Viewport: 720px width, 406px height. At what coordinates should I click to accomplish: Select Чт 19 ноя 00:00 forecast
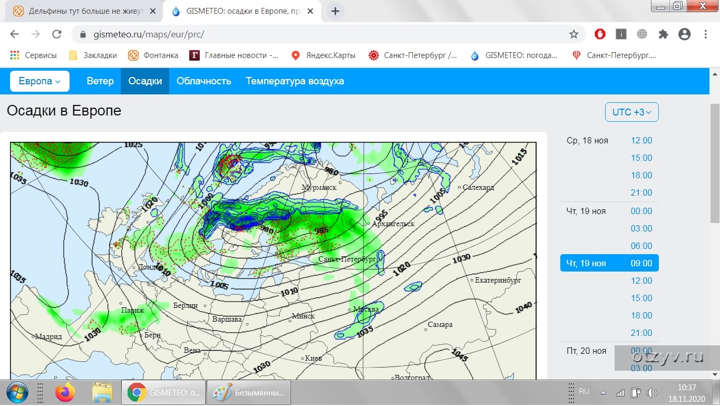point(641,211)
